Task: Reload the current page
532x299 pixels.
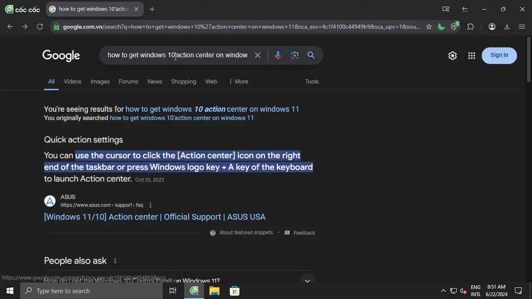Action: (40, 27)
